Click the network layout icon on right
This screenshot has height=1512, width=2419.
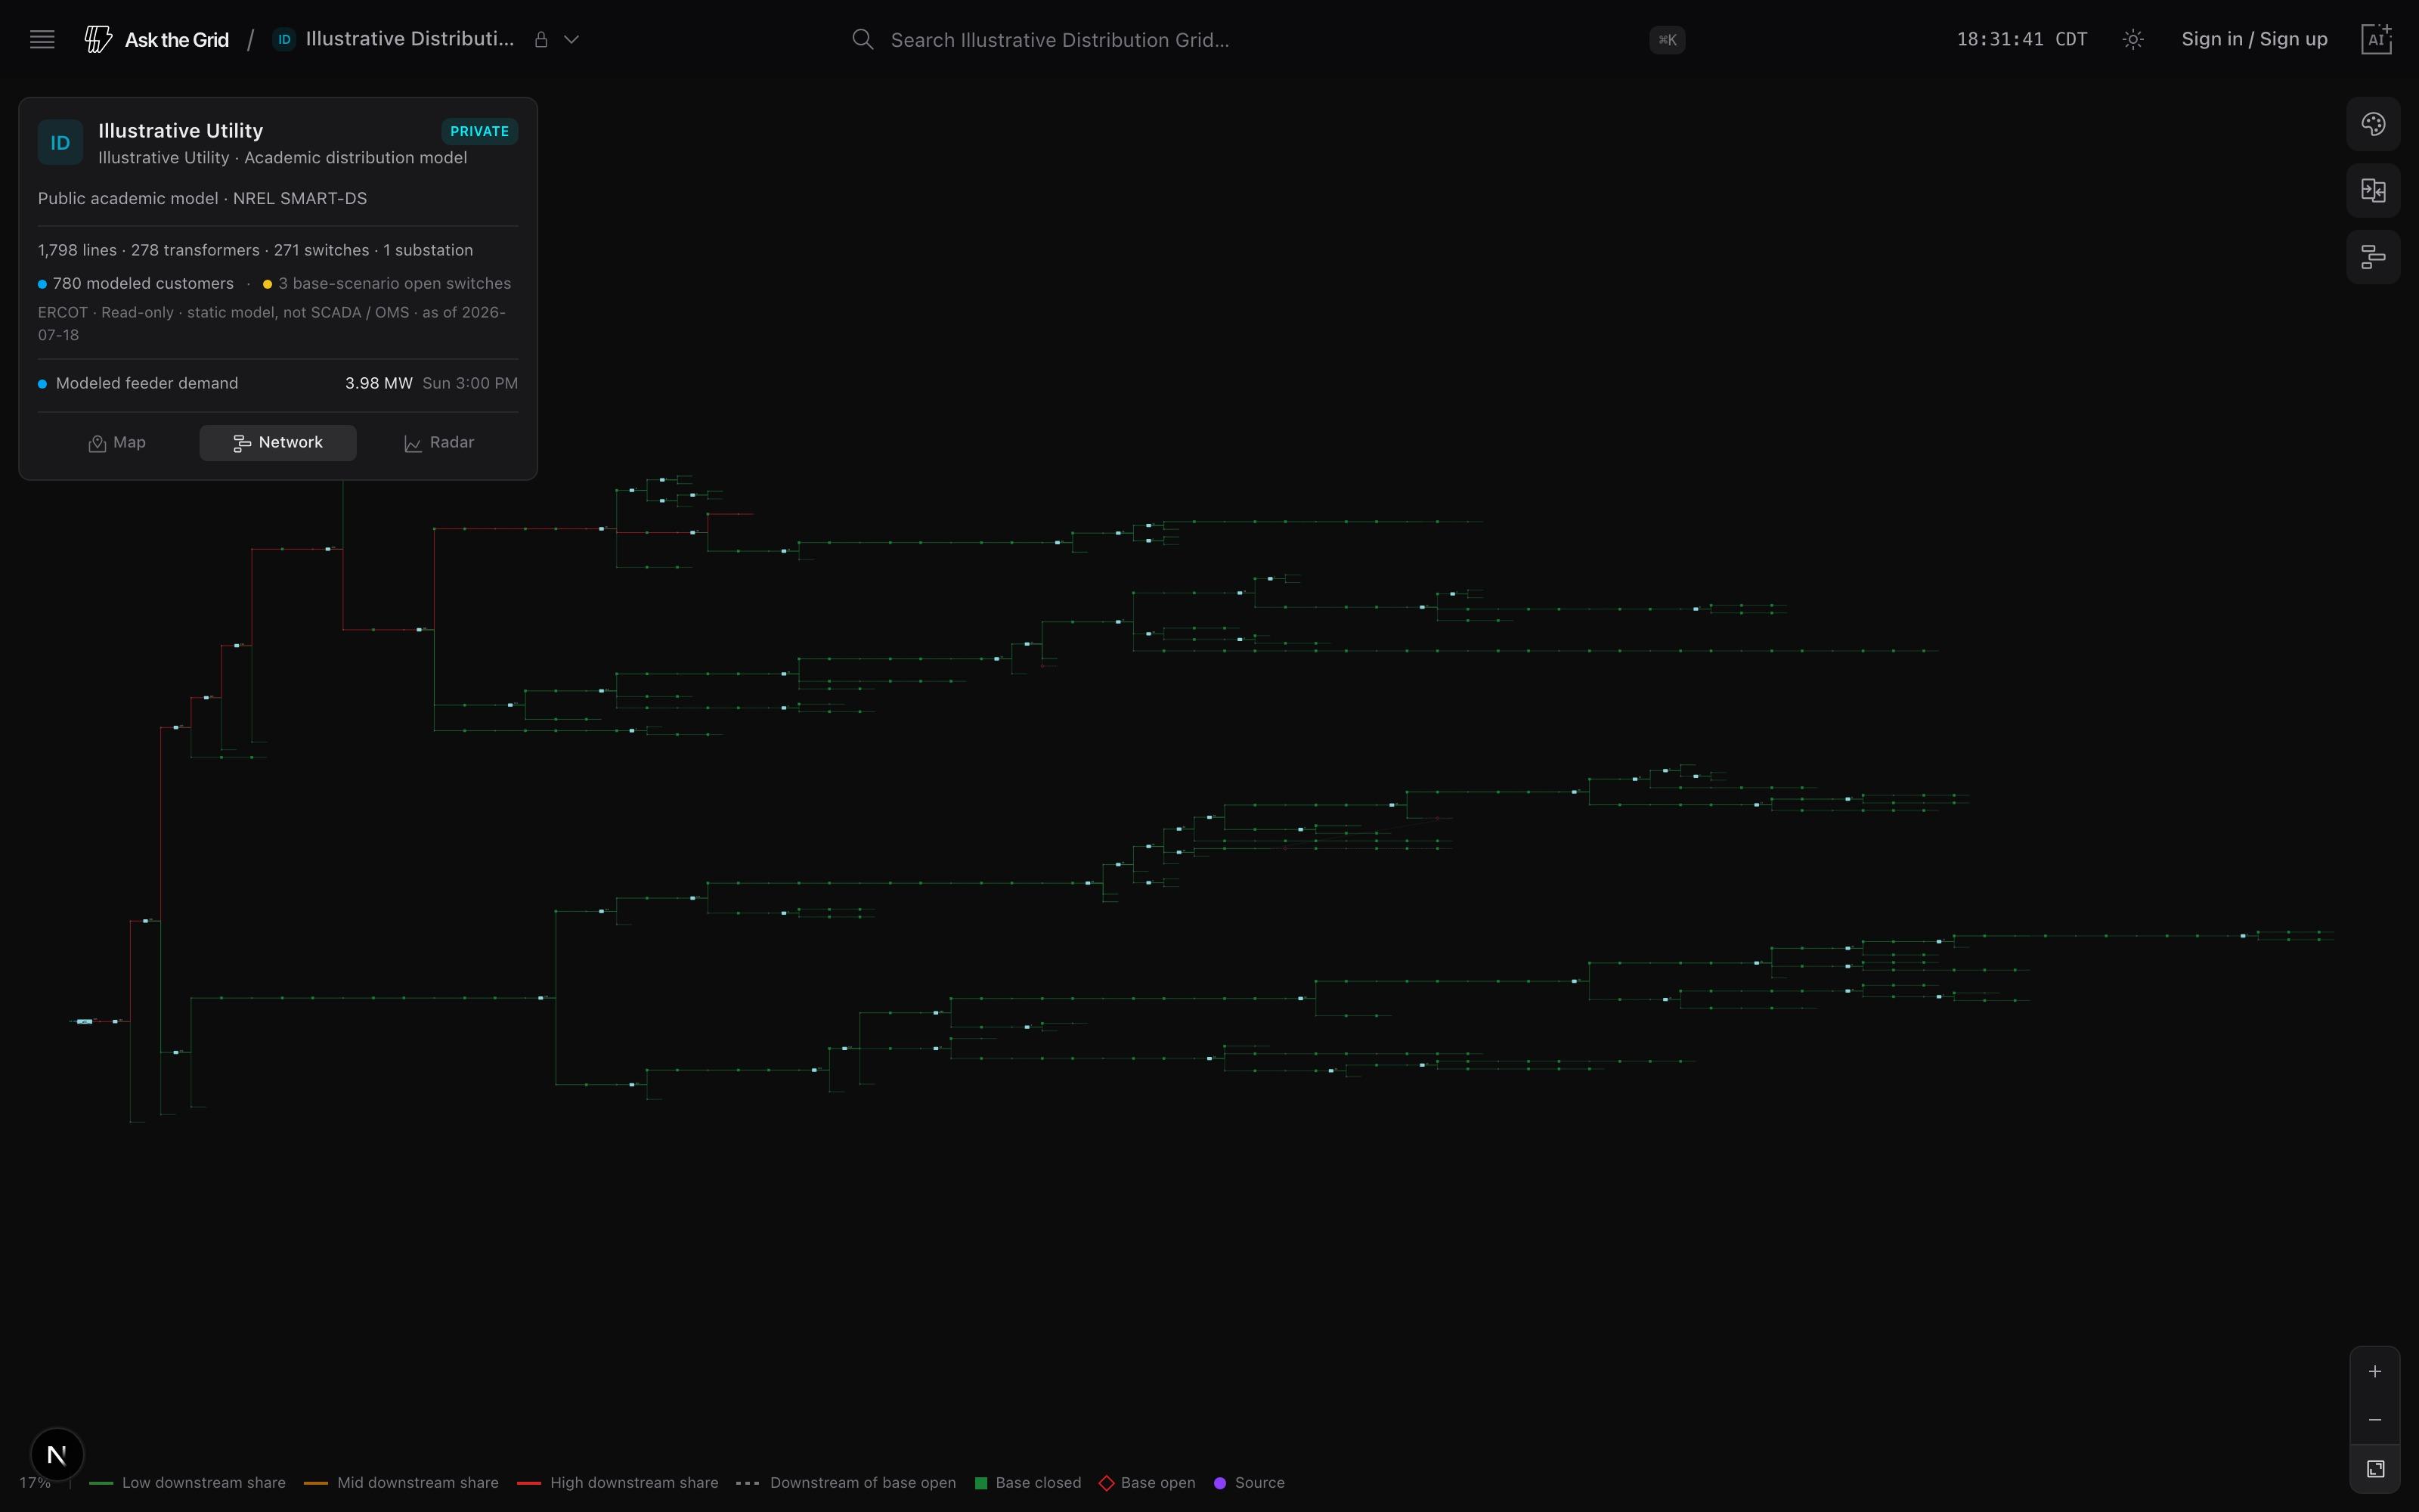click(x=2373, y=257)
